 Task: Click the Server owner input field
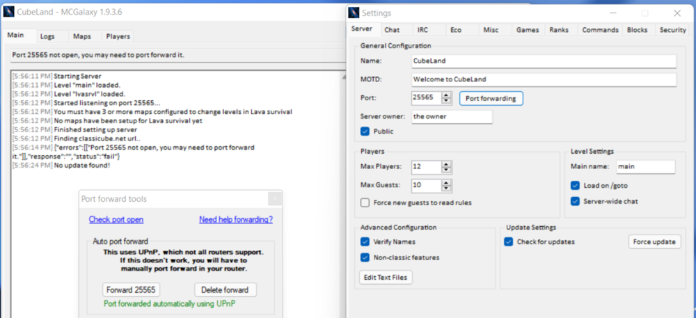pos(452,117)
